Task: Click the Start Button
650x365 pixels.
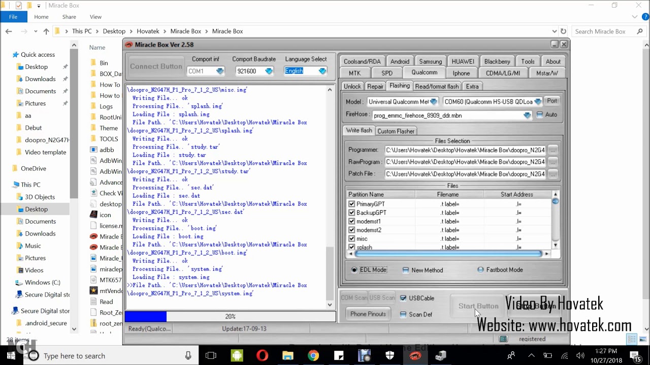Action: [x=478, y=306]
